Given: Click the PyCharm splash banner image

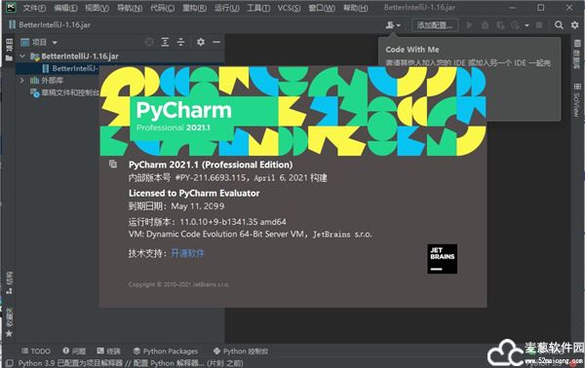Looking at the screenshot, I should [292, 111].
